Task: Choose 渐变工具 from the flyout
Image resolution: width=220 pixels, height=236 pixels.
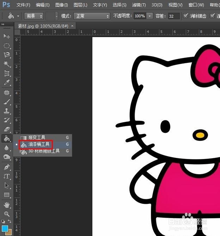Action: tap(43, 137)
